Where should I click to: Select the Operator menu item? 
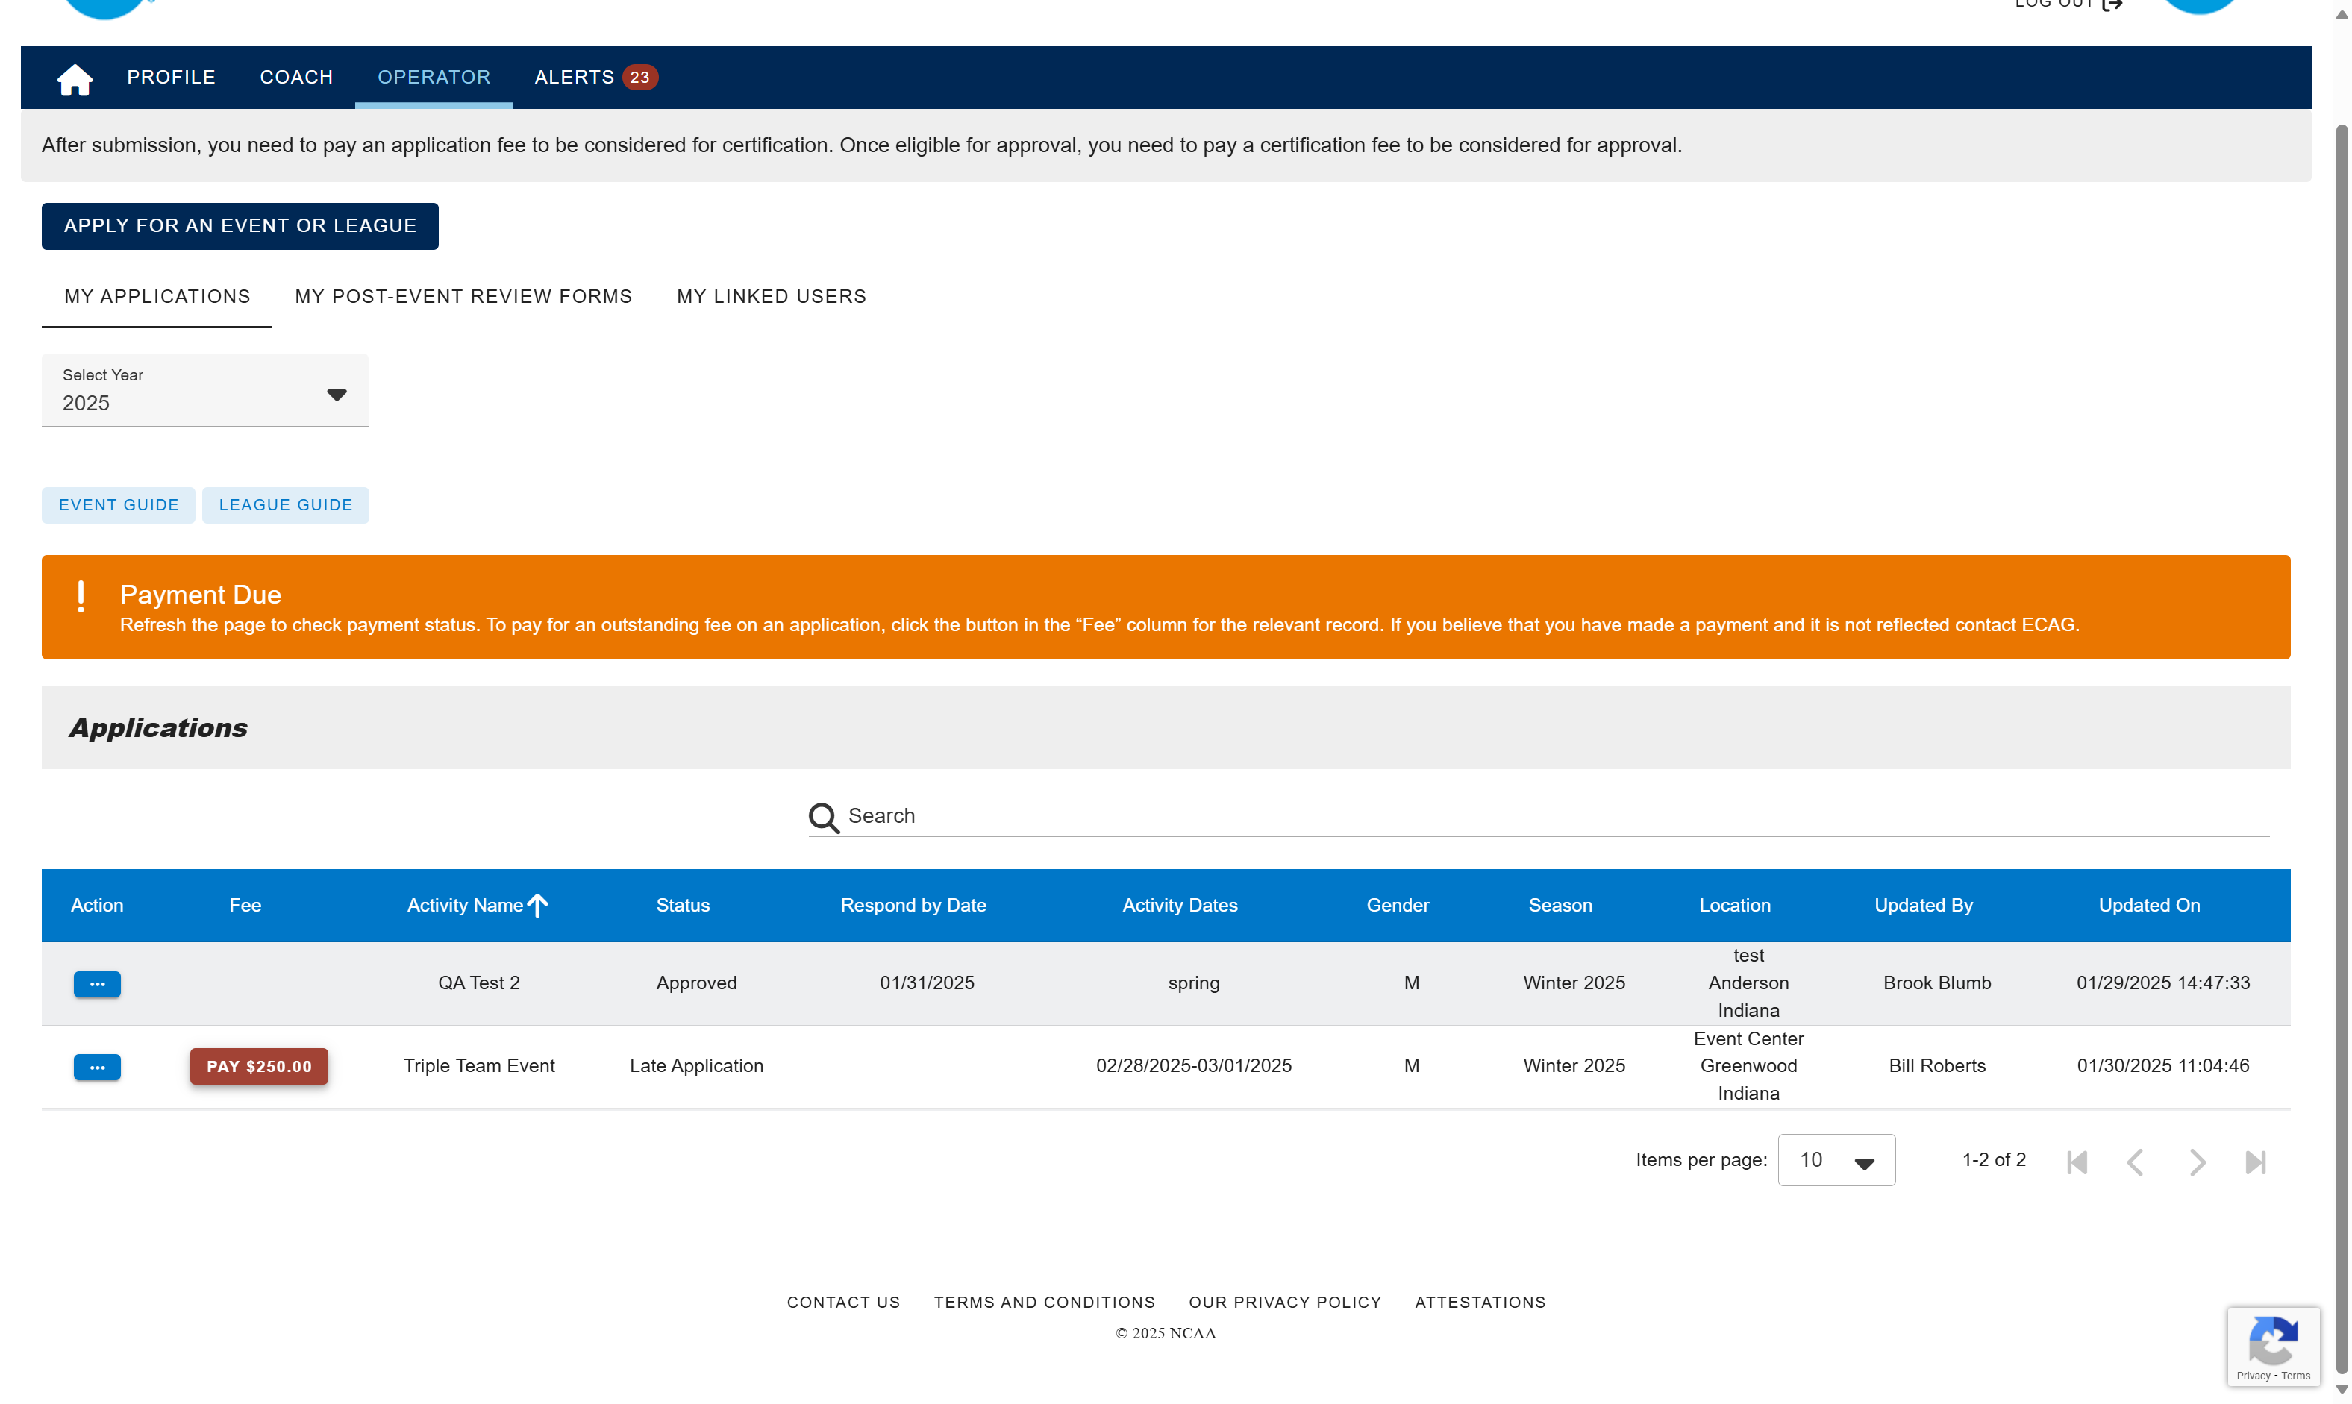(434, 78)
